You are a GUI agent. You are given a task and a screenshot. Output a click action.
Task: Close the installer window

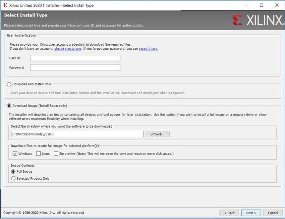(x=277, y=5)
